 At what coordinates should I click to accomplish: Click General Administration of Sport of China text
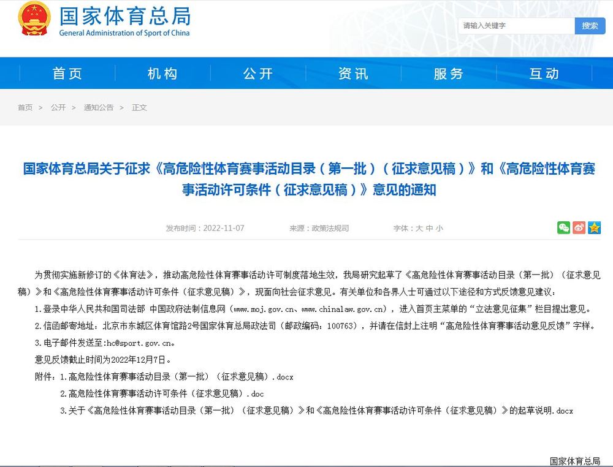[124, 33]
